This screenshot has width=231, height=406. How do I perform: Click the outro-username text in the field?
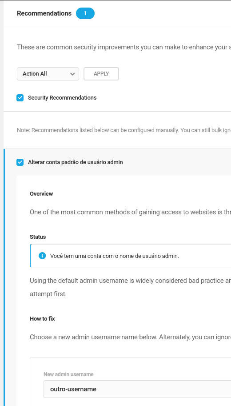[73, 389]
